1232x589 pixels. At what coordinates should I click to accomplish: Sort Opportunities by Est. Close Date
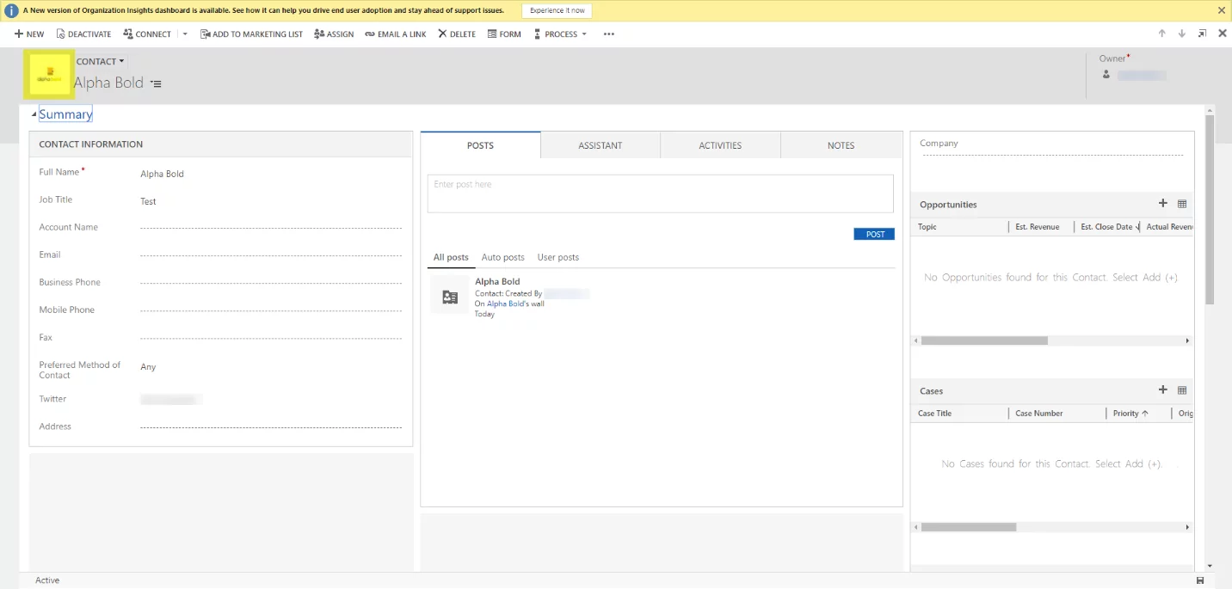1107,227
